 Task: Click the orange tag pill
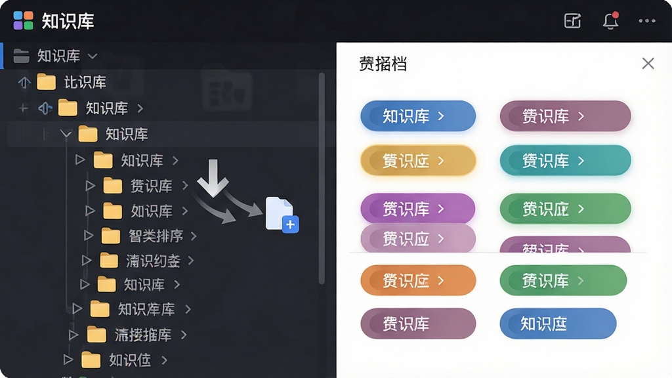[418, 281]
